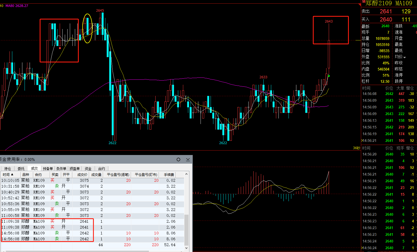Click total fee value 52.64
The image size is (417, 252).
tap(170, 245)
